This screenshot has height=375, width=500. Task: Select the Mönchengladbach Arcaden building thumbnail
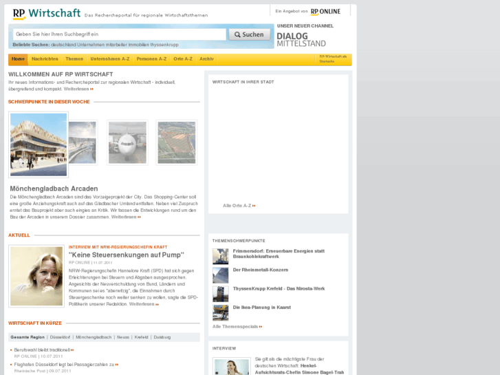(x=39, y=144)
